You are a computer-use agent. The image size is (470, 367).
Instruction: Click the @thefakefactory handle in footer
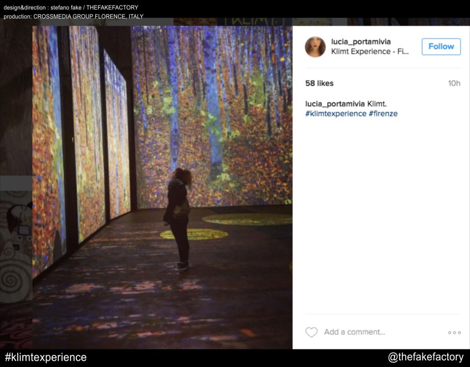coord(425,358)
